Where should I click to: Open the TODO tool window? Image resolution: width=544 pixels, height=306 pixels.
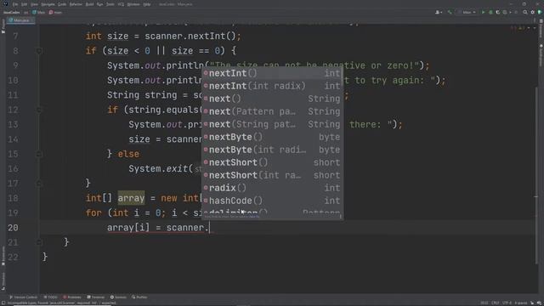pos(51,297)
